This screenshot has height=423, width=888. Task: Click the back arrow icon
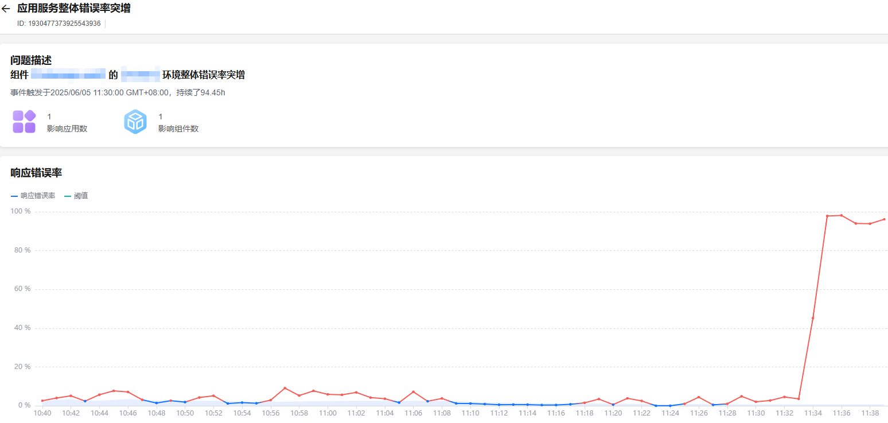pyautogui.click(x=6, y=9)
